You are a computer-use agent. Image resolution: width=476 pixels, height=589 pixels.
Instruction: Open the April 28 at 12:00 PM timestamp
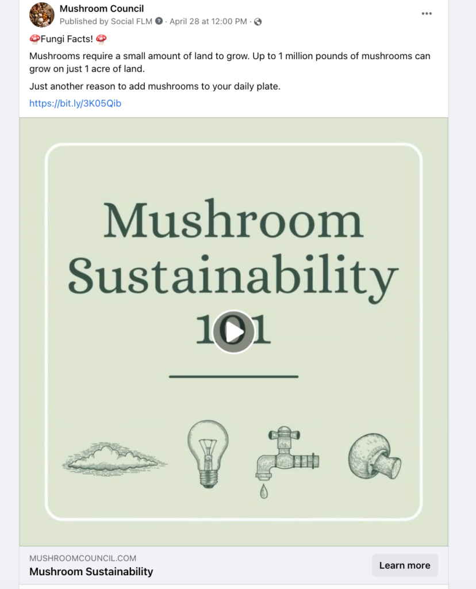[x=208, y=22]
